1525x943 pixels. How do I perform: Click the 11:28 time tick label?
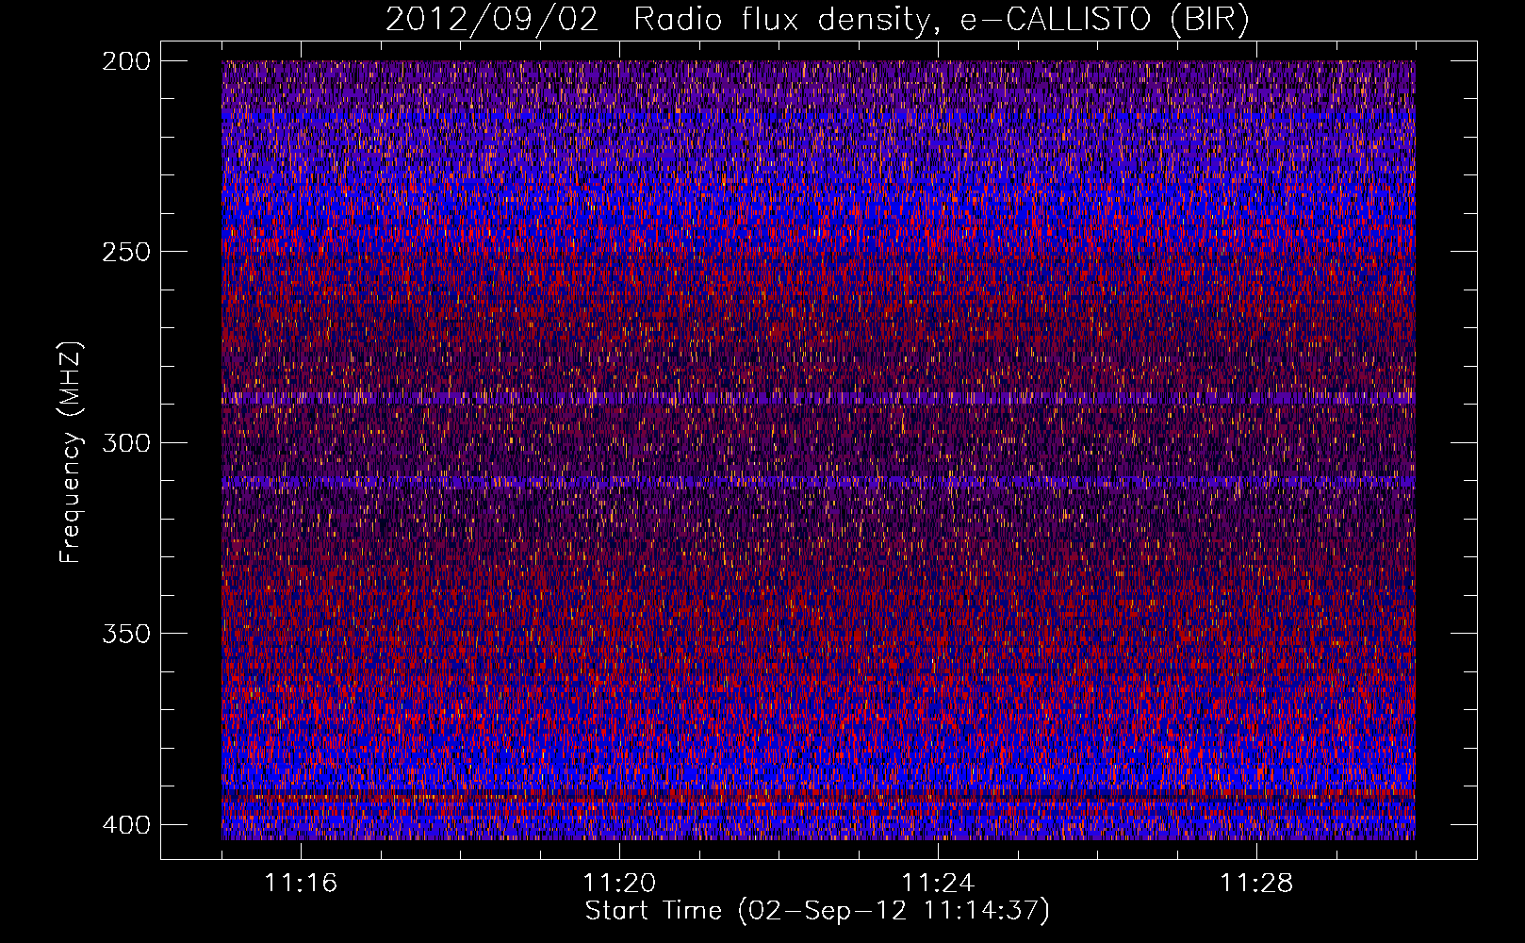tap(1256, 884)
